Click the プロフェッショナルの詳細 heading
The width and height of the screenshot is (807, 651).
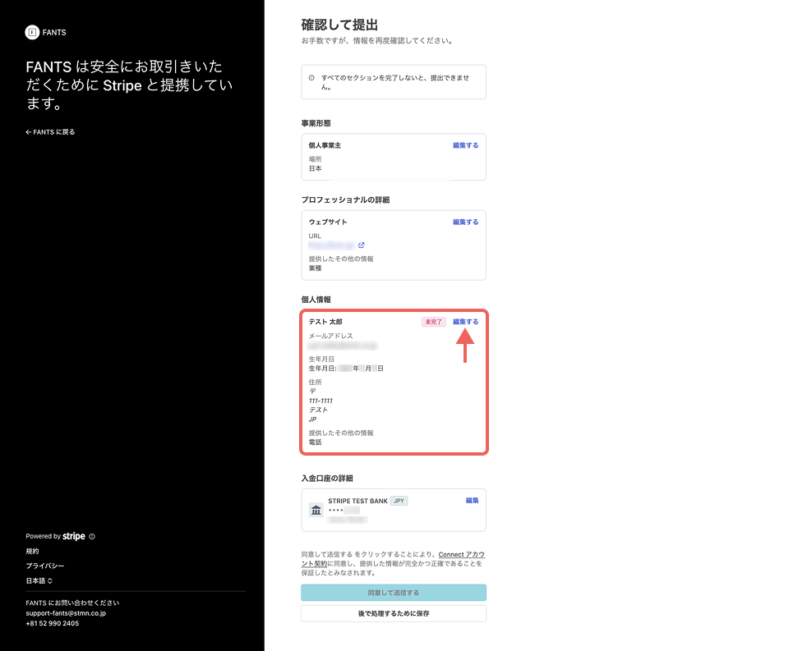(x=345, y=199)
